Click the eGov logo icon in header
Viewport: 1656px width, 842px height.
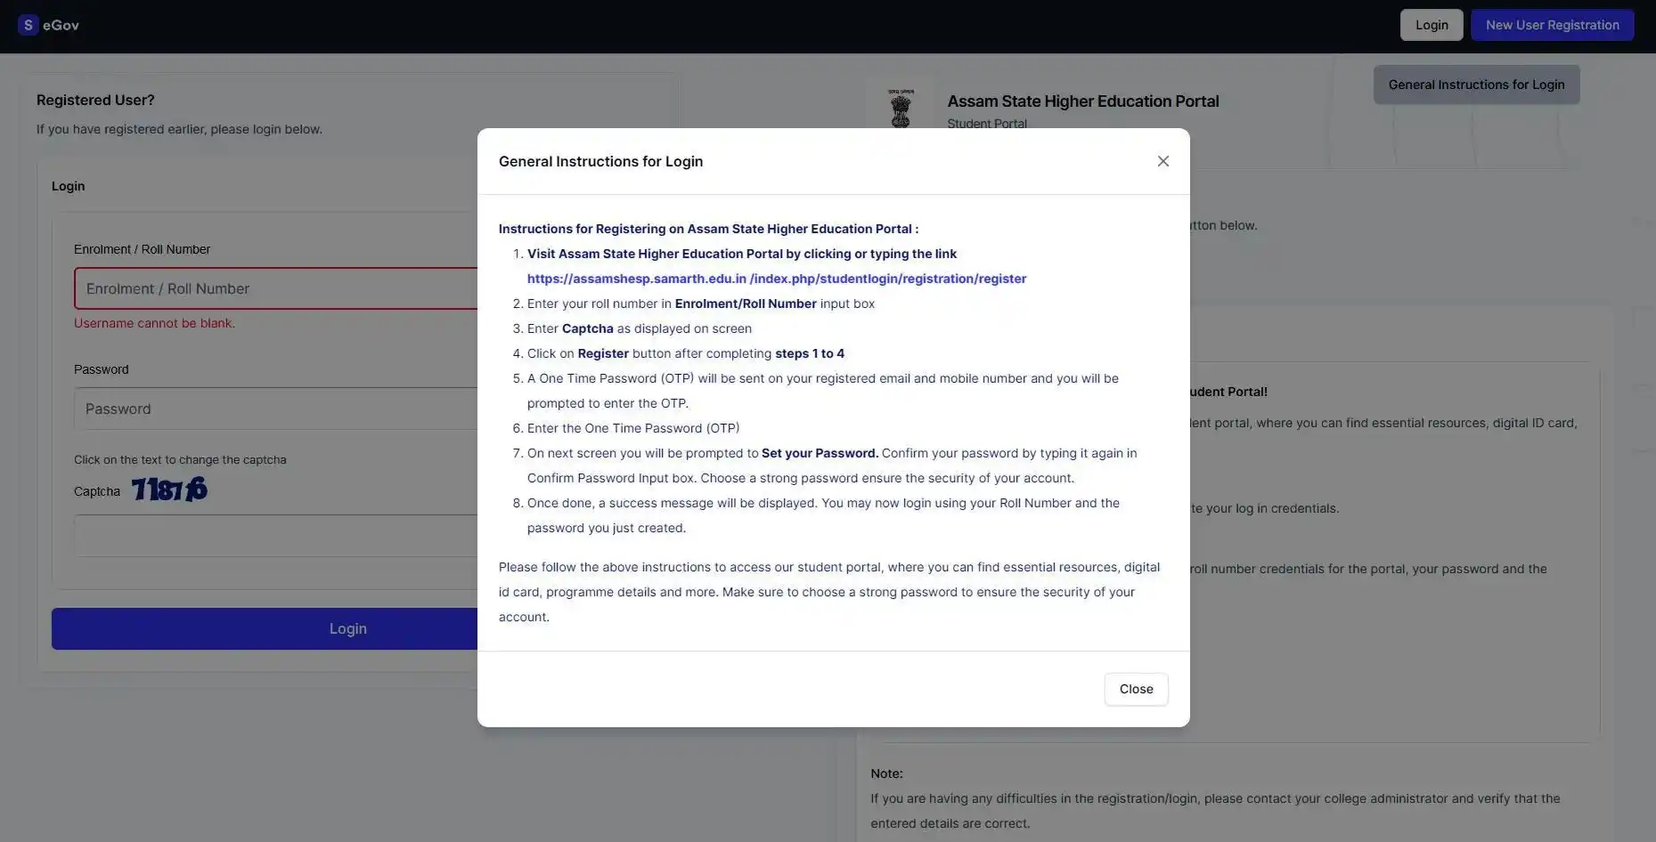[x=28, y=25]
